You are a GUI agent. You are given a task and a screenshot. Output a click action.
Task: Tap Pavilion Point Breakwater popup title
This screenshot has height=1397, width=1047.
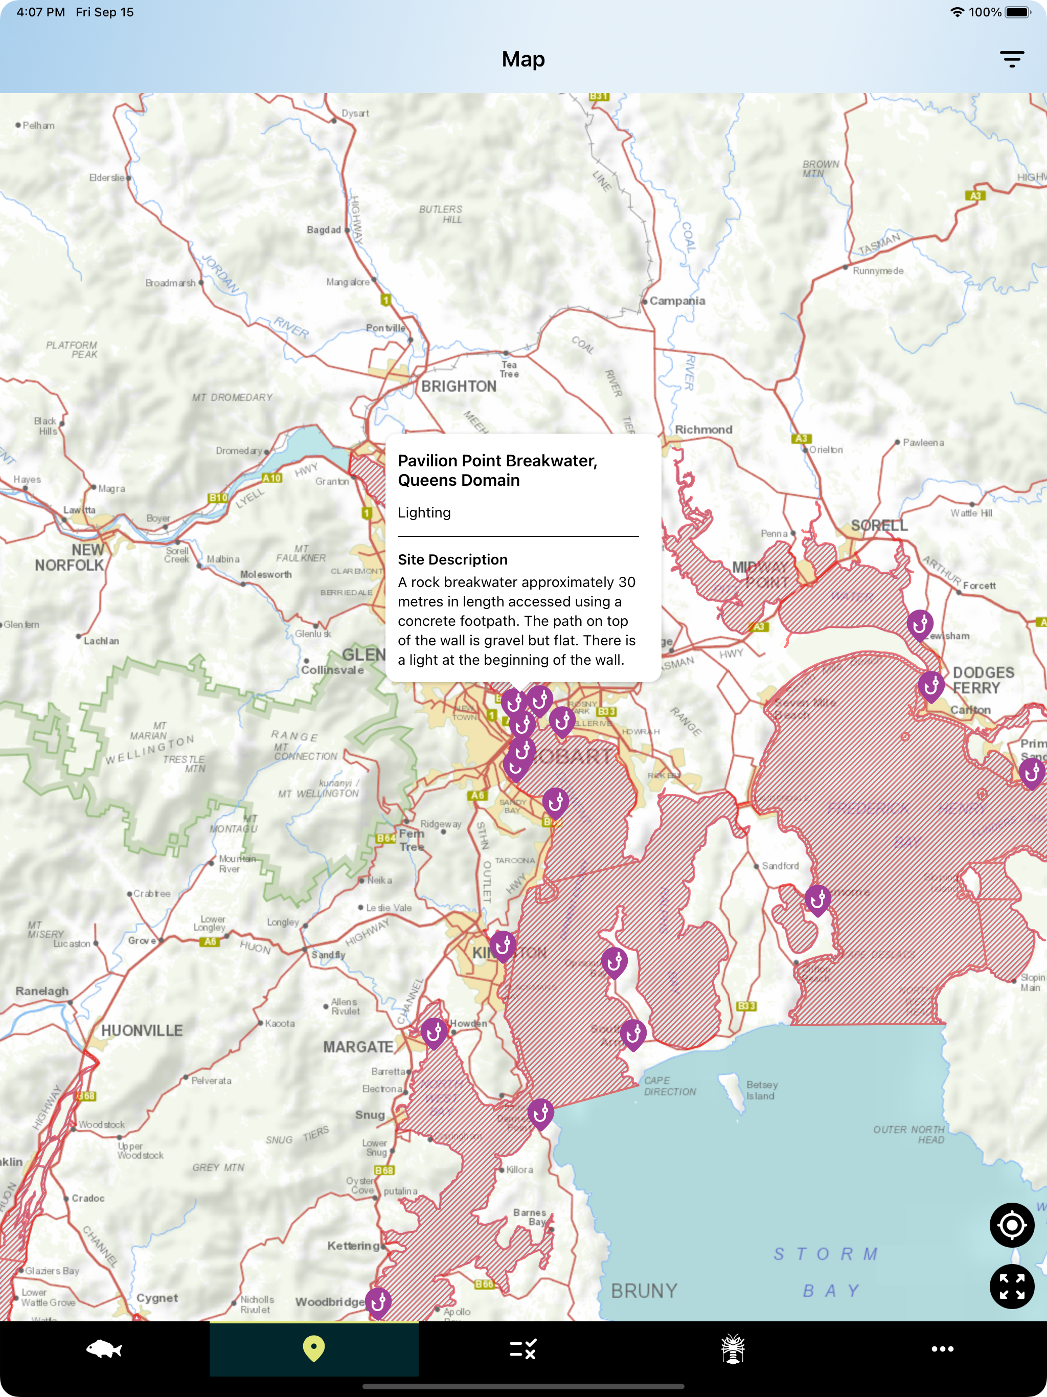(497, 470)
